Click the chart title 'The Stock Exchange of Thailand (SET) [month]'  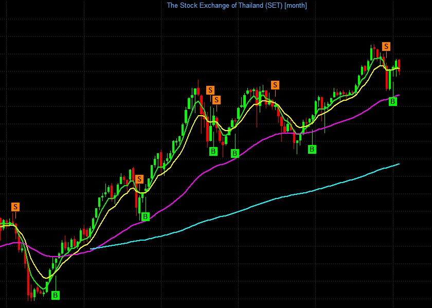pyautogui.click(x=237, y=5)
